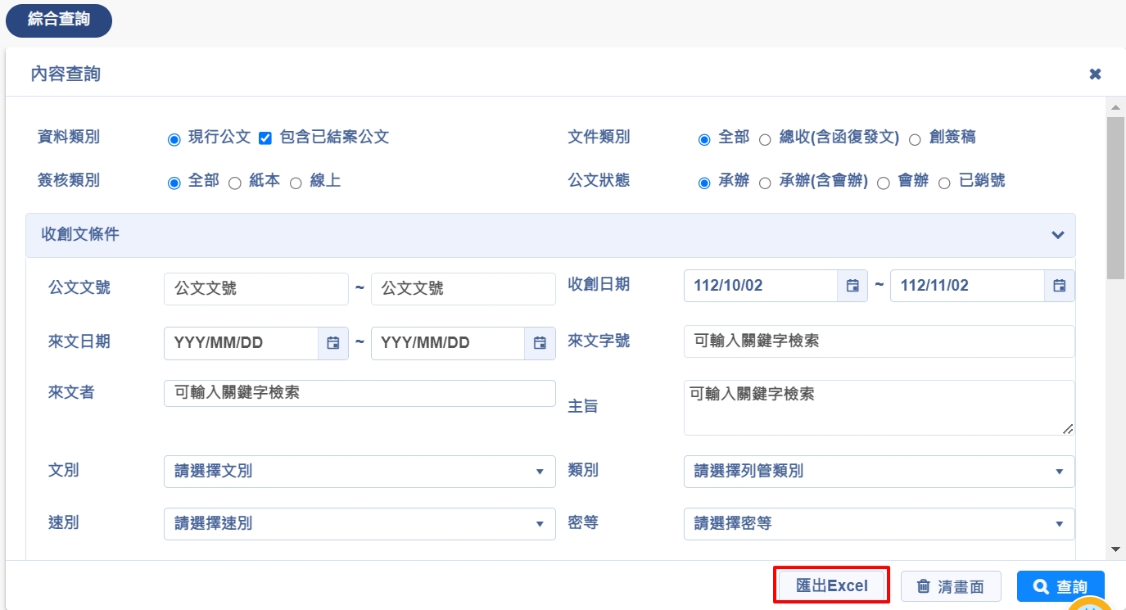The width and height of the screenshot is (1126, 610).
Task: Click the vertical scrollbar thumb
Action: (x=1115, y=199)
